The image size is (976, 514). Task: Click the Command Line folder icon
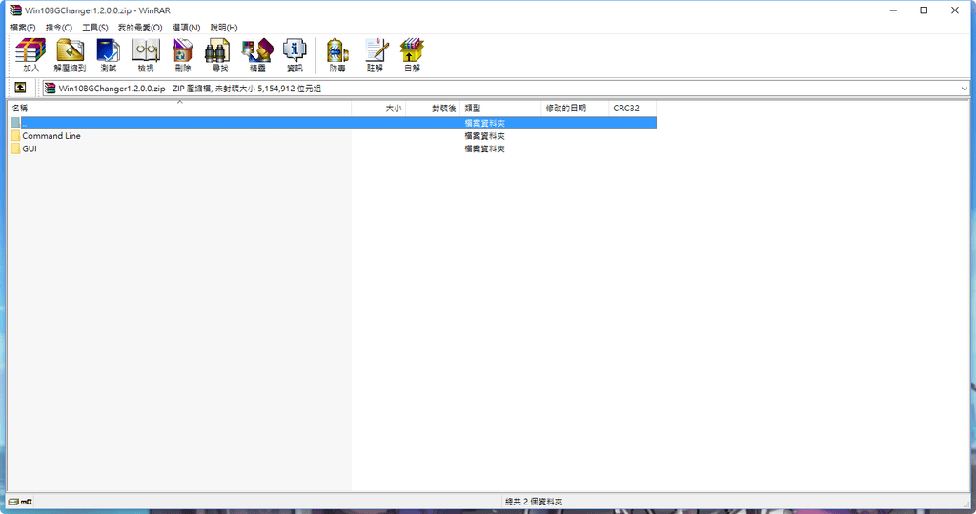coord(15,135)
